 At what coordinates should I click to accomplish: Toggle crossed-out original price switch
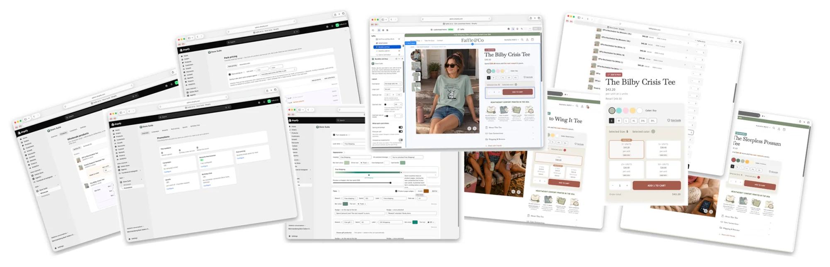400,140
